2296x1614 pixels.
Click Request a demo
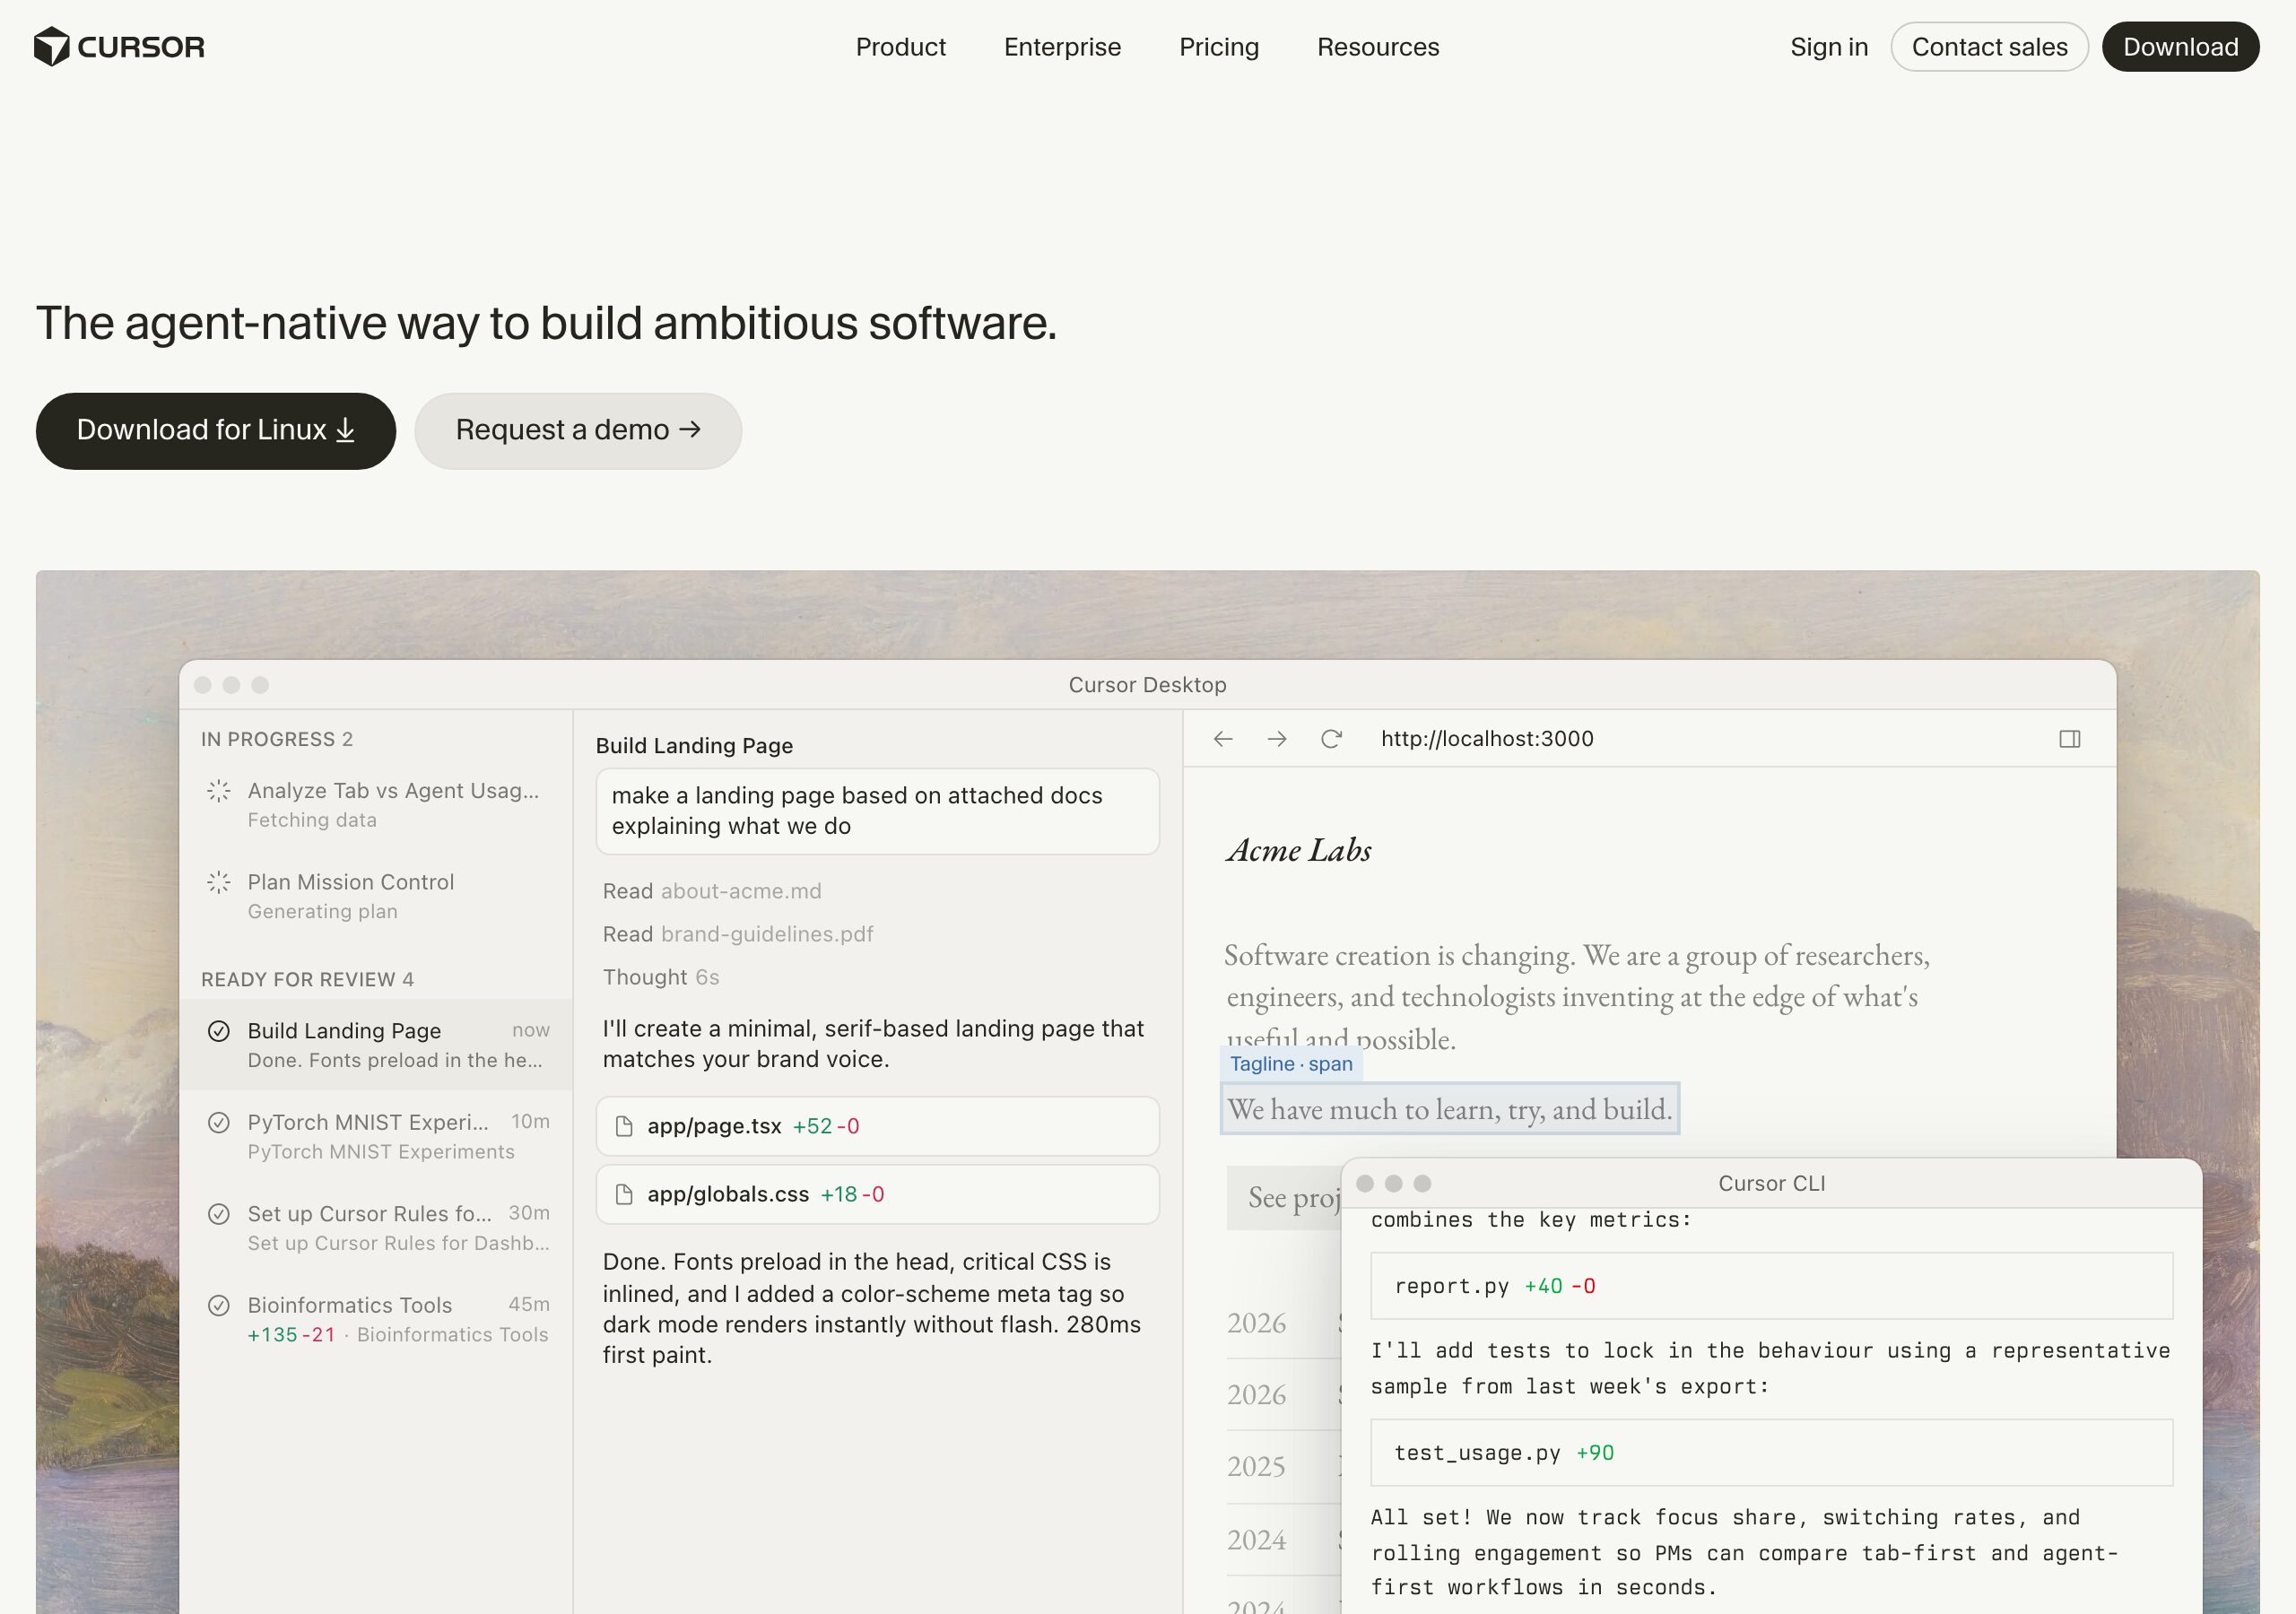[578, 430]
